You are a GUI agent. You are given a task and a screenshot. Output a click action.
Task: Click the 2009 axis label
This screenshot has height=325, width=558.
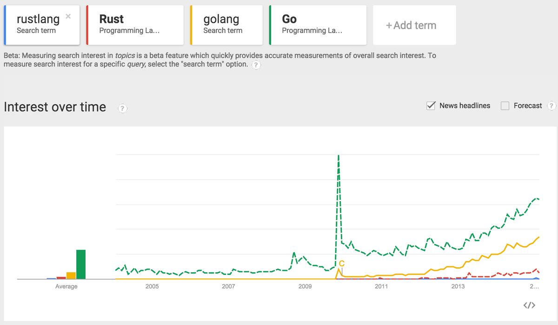point(305,286)
